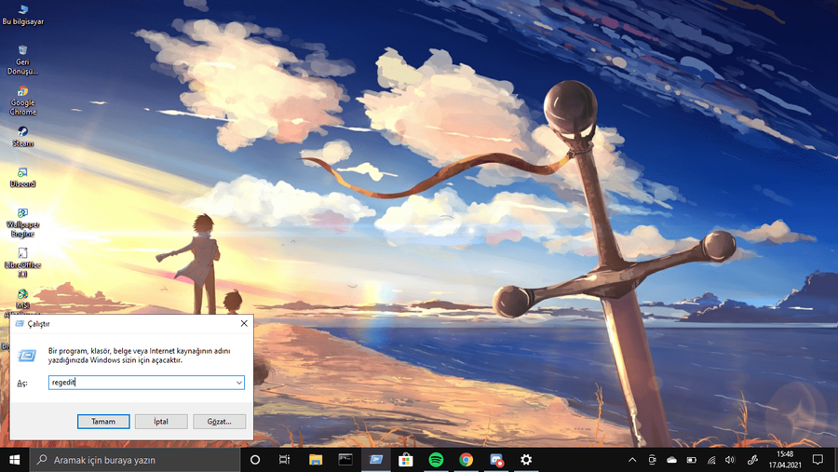This screenshot has width=838, height=472.
Task: Open the terminal app on taskbar
Action: (345, 460)
